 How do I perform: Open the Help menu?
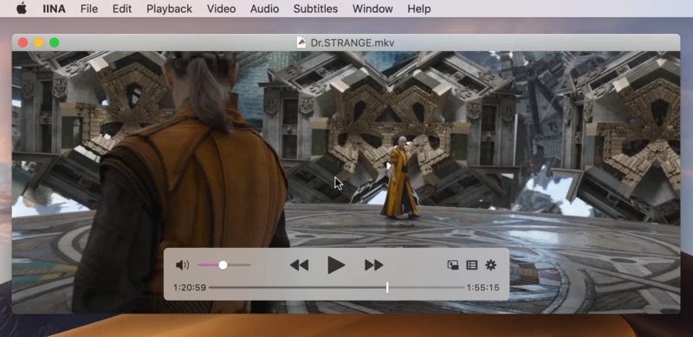pyautogui.click(x=419, y=9)
